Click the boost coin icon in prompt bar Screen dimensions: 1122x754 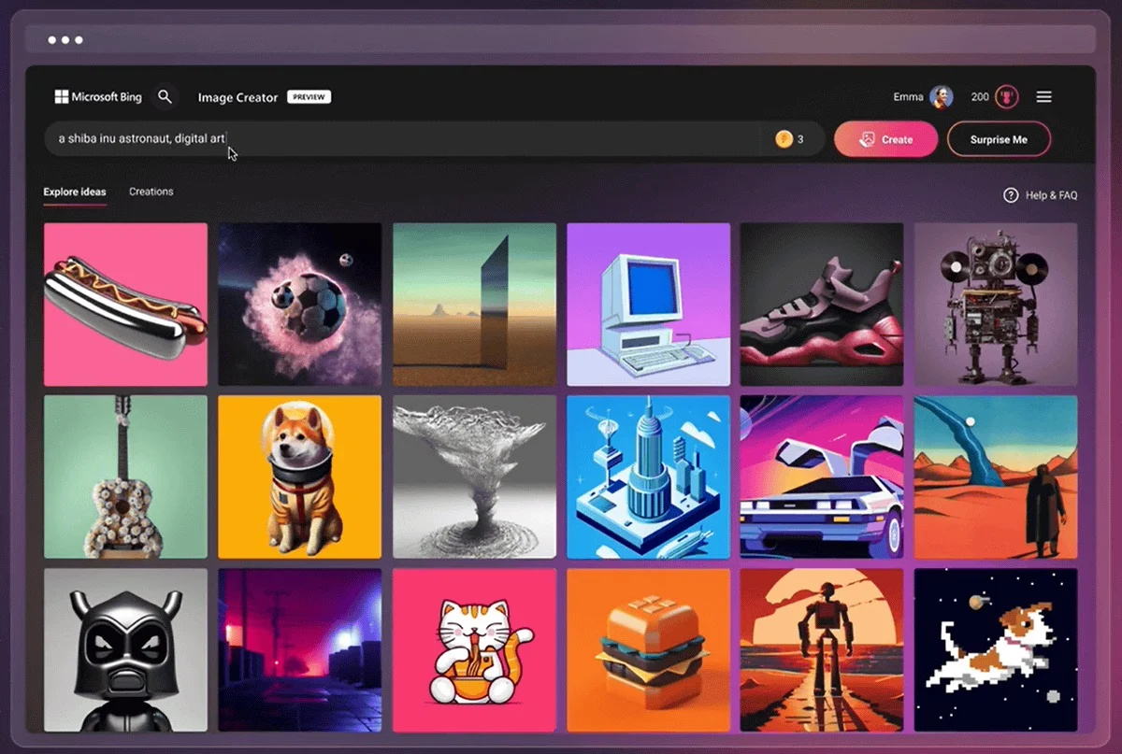click(784, 139)
